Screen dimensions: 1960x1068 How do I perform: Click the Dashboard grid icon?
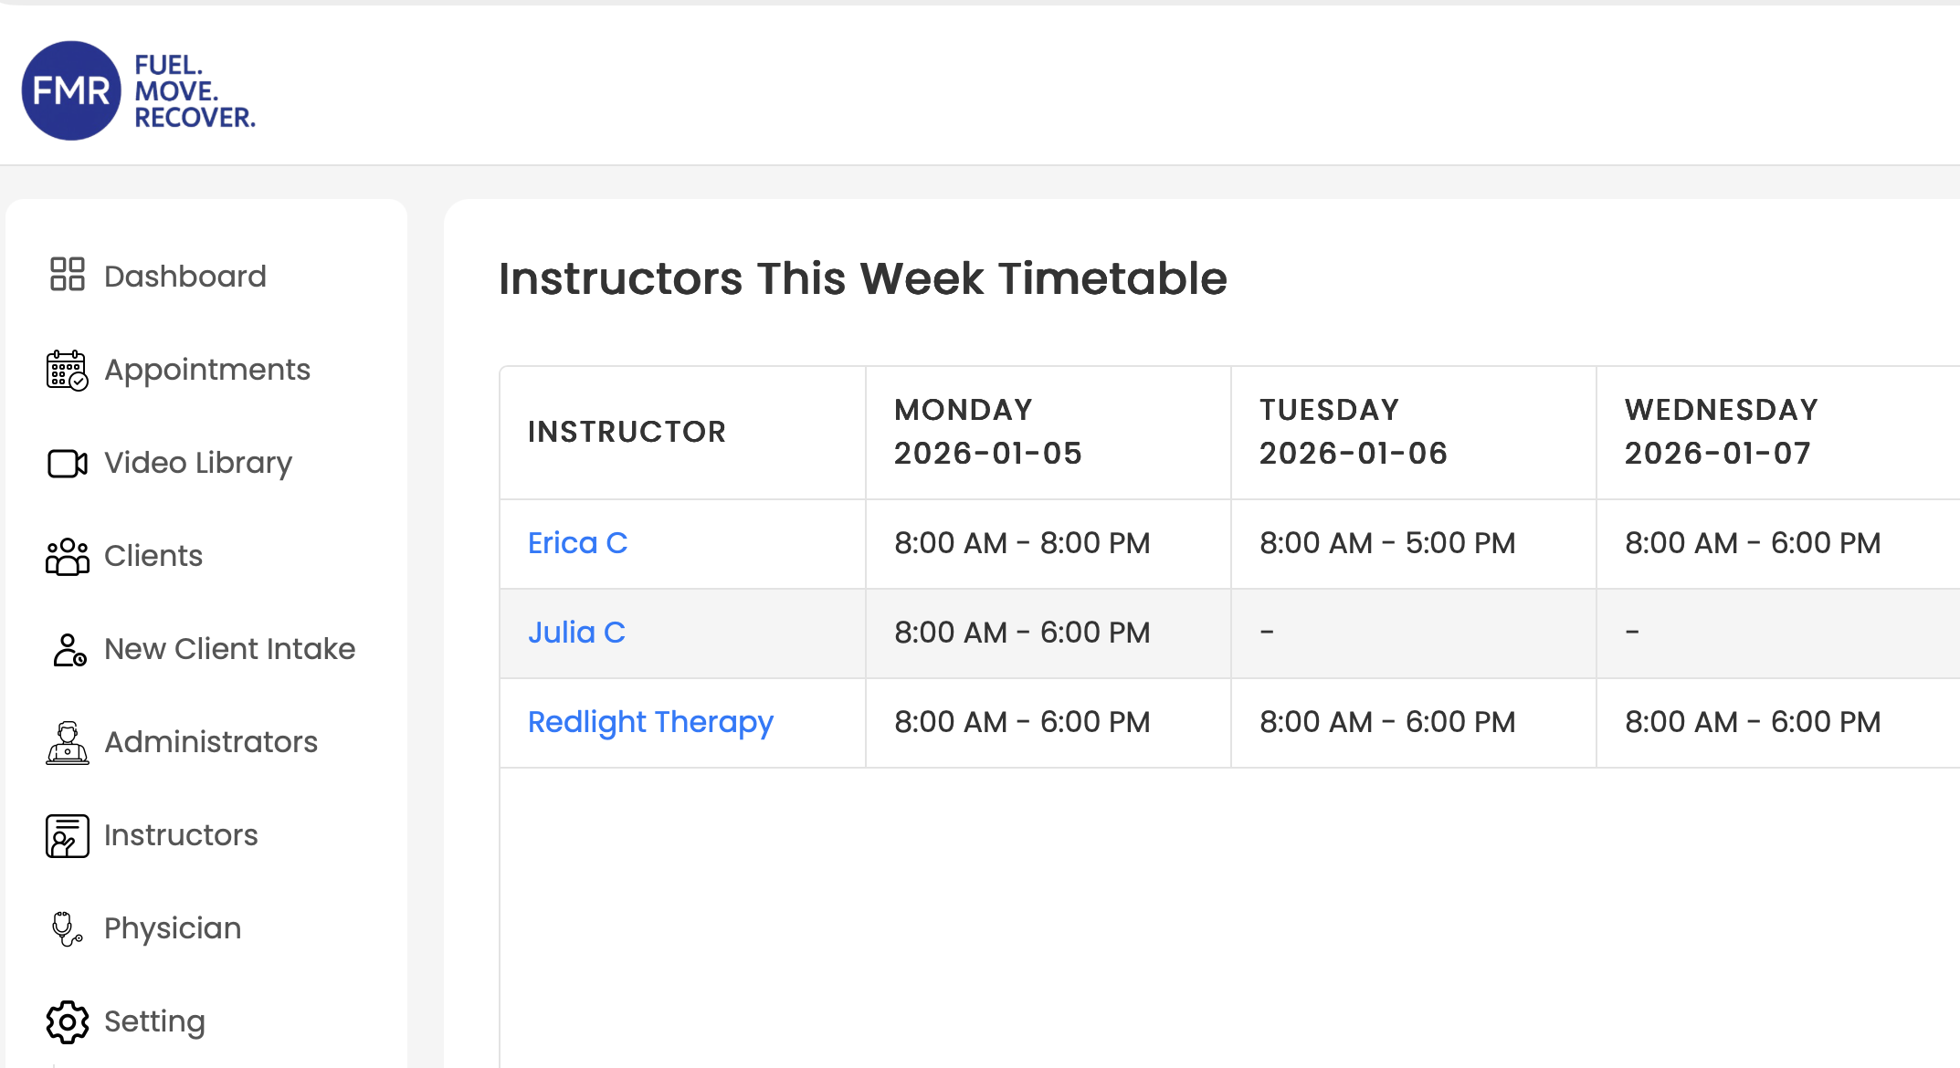(67, 274)
